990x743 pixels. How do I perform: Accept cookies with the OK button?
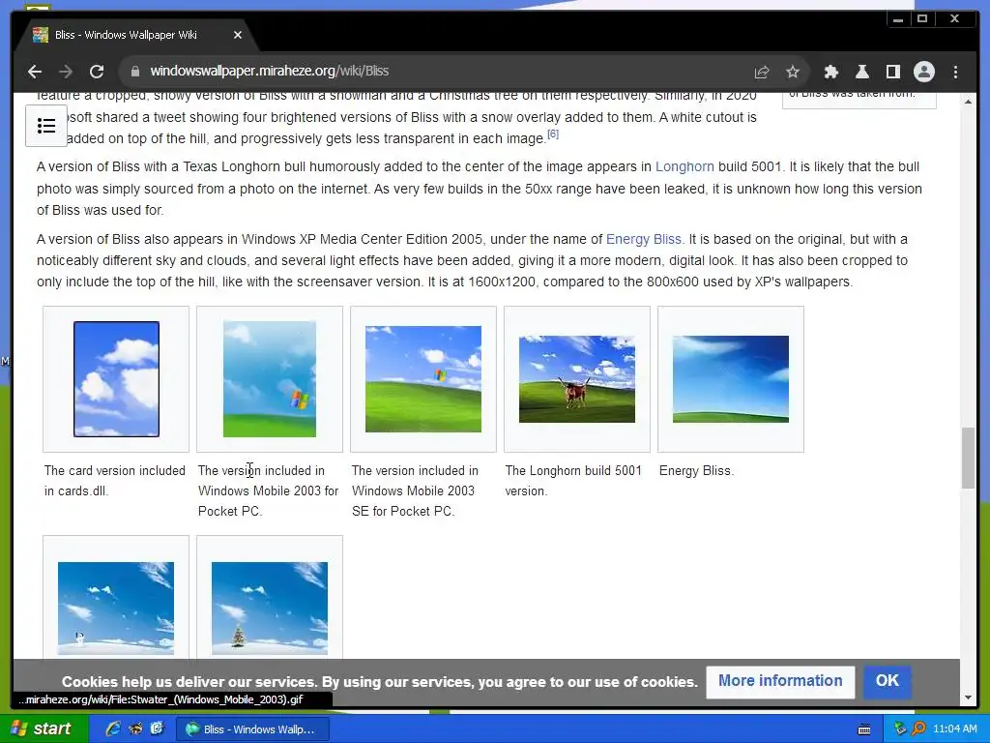pyautogui.click(x=888, y=681)
